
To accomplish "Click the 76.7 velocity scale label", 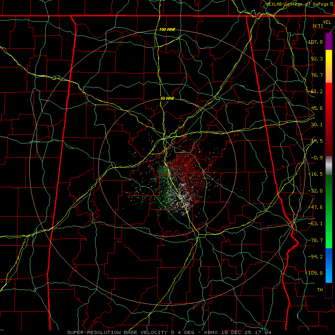I will [x=317, y=75].
